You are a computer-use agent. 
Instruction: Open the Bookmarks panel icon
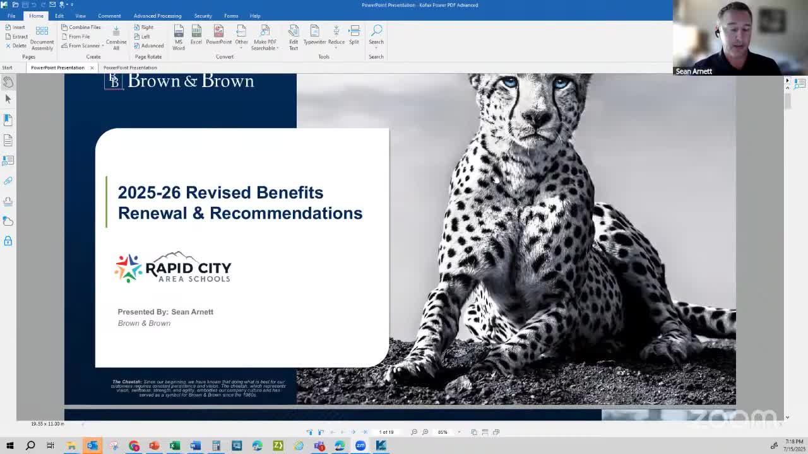pos(8,120)
